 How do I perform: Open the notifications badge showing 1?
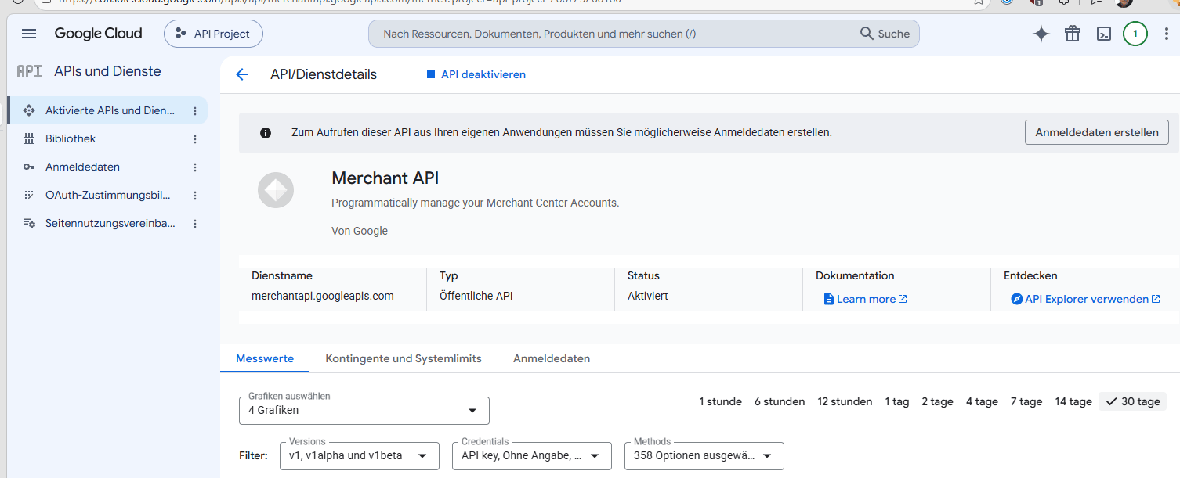point(1135,34)
